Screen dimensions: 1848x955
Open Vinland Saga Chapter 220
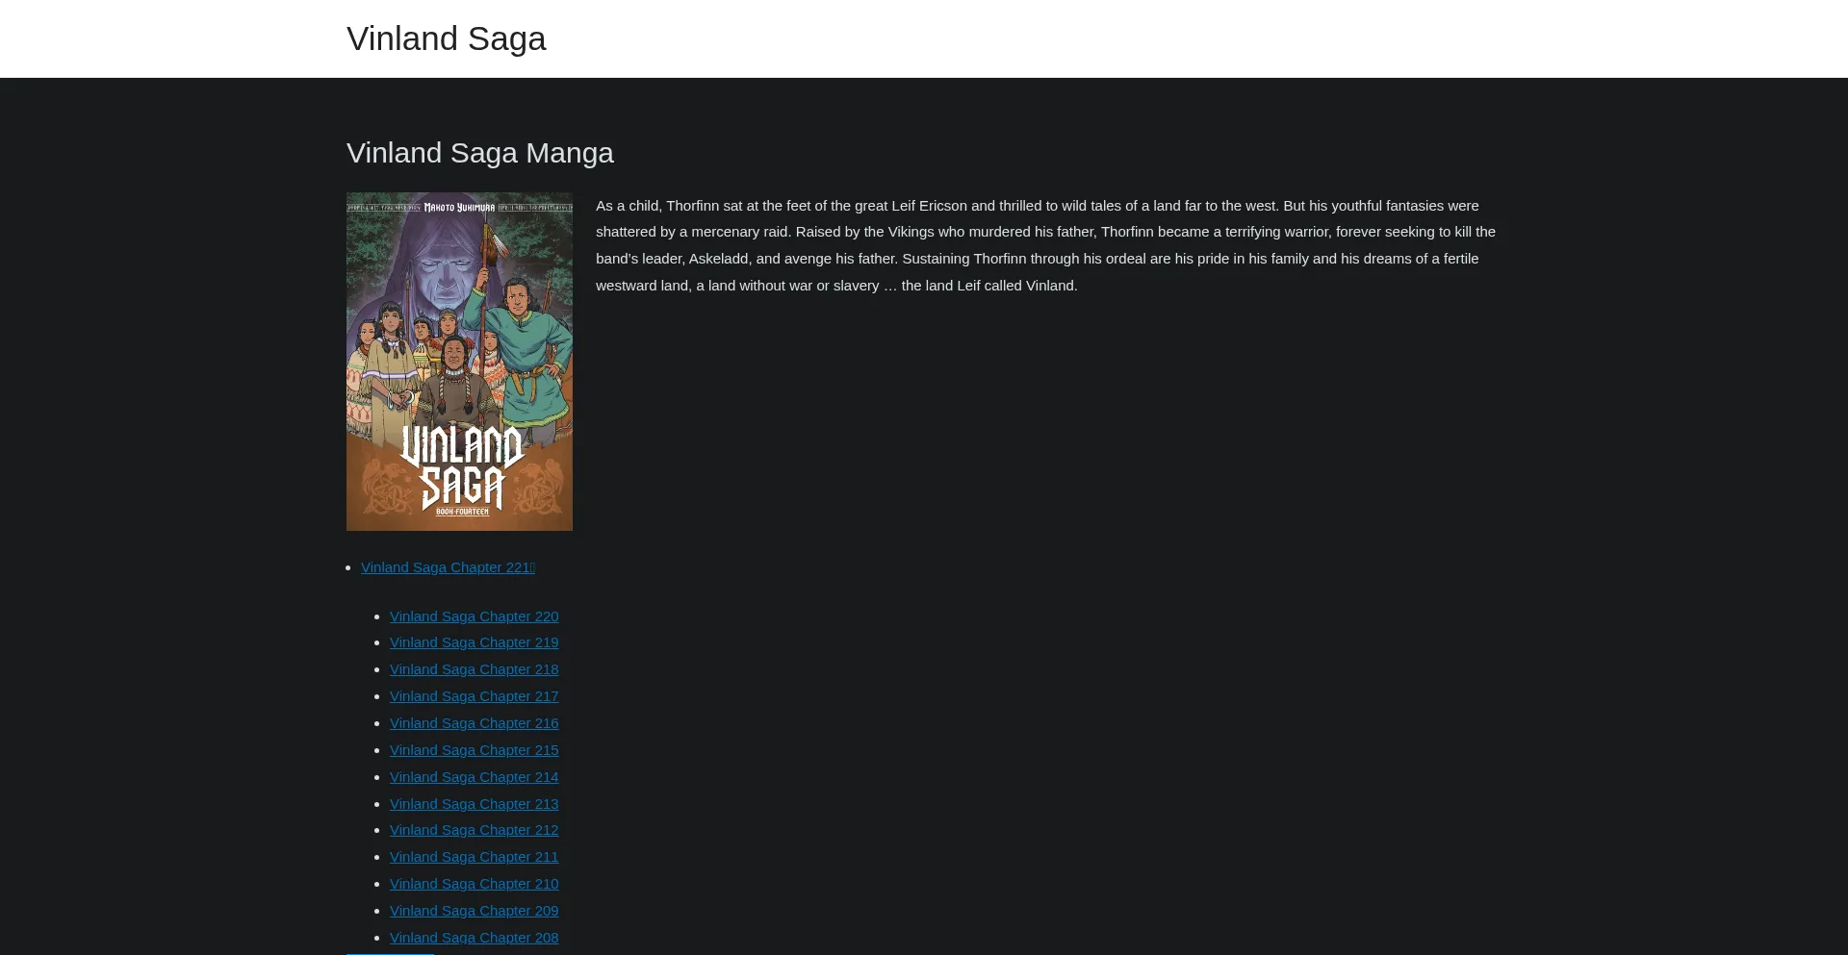(x=474, y=616)
